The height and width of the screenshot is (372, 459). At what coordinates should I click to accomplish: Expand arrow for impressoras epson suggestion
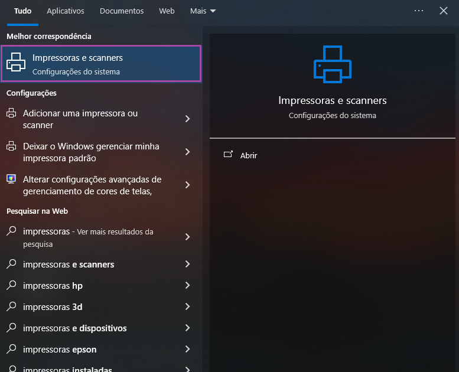click(188, 349)
